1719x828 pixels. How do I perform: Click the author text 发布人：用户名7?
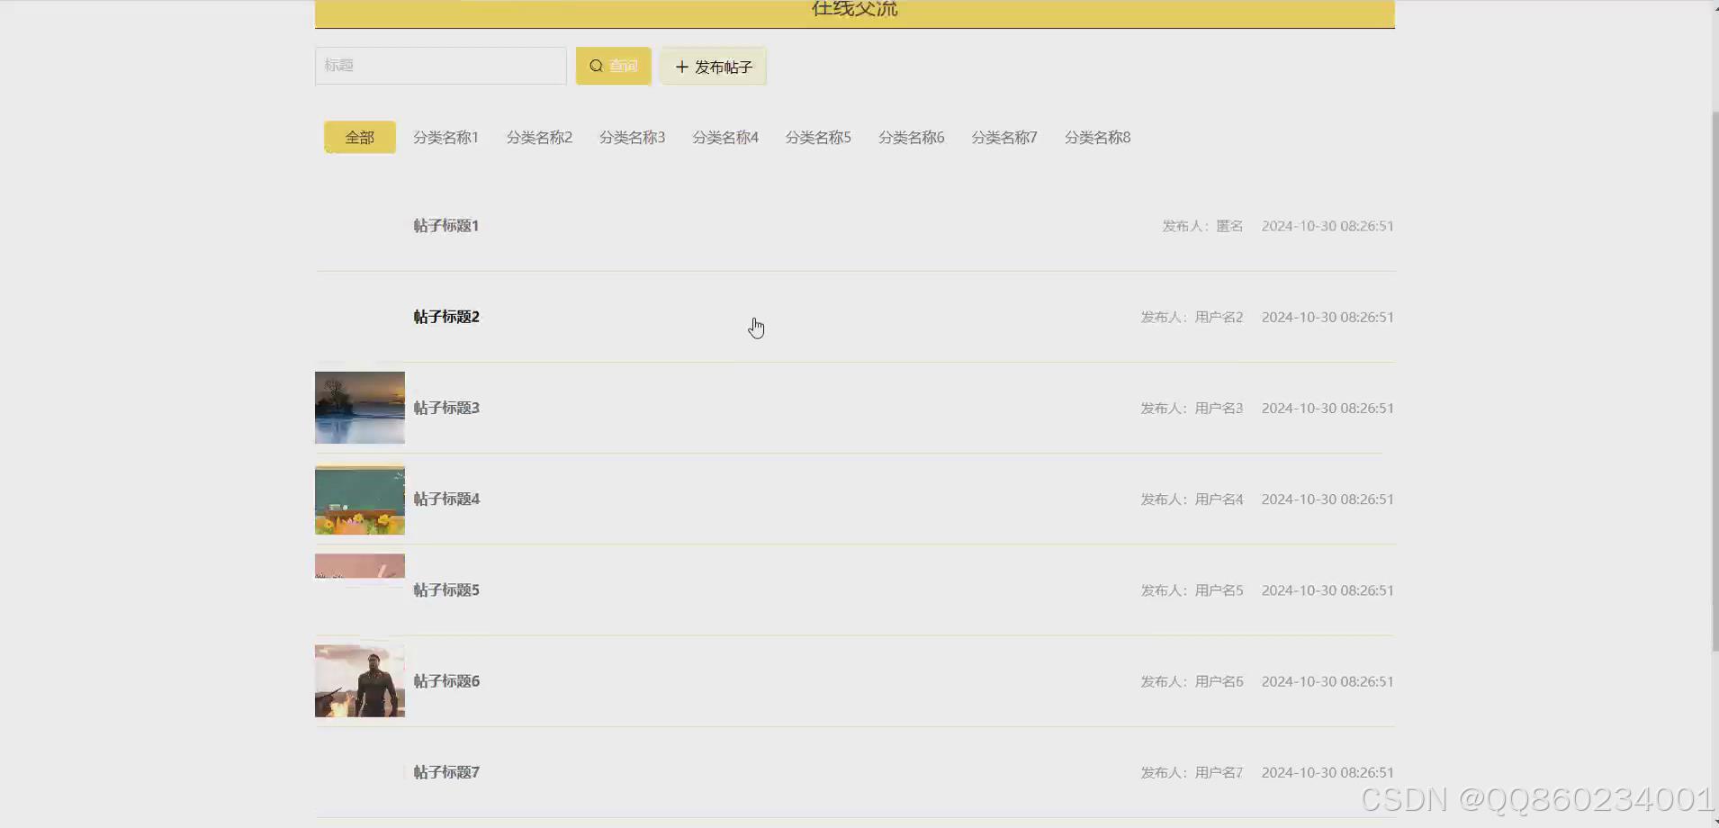(1192, 772)
